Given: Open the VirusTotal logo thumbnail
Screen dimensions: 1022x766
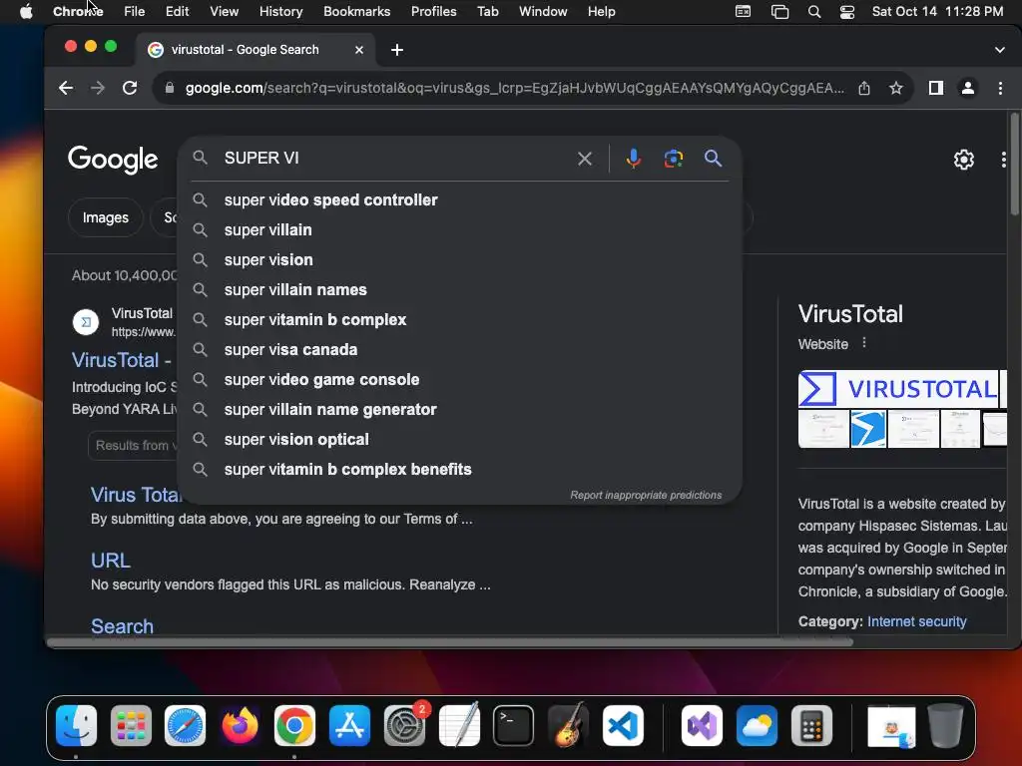Looking at the screenshot, I should tap(898, 389).
